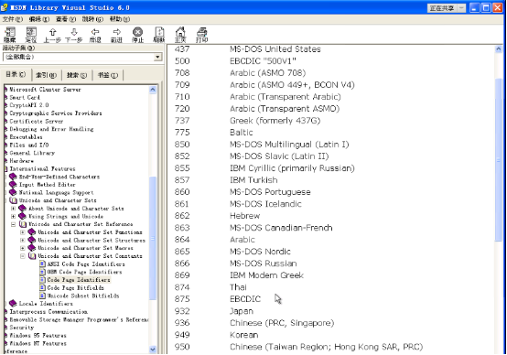Open the Home page icon
The height and width of the screenshot is (355, 507).
pos(180,35)
